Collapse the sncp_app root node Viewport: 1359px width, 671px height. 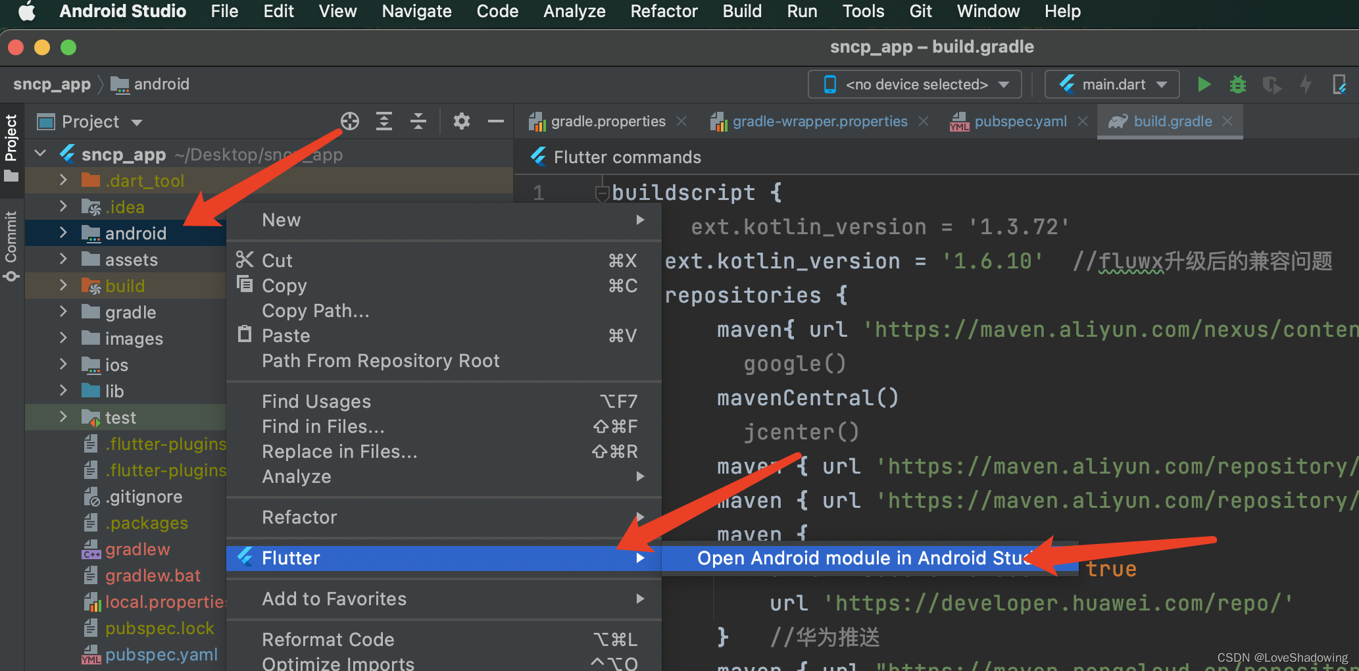point(40,154)
